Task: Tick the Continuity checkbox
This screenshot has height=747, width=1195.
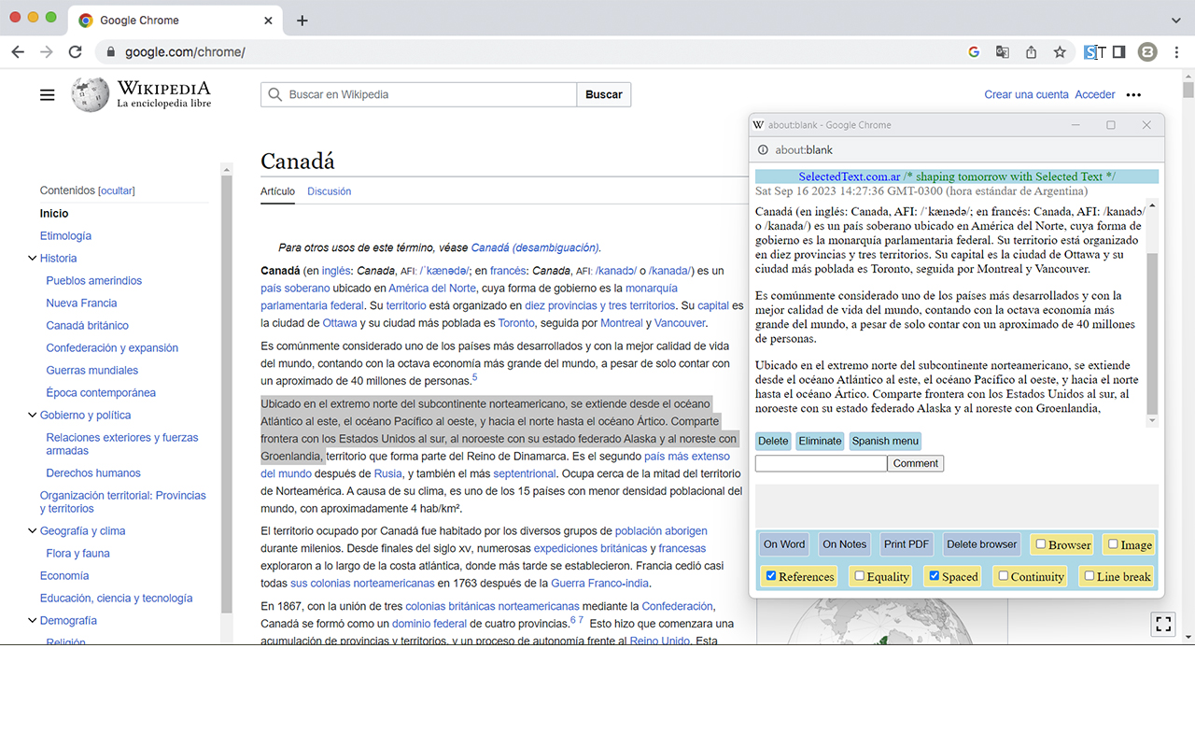Action: [x=1003, y=575]
